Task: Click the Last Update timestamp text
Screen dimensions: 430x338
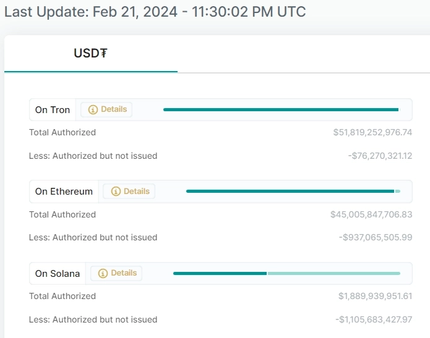Action: (155, 12)
